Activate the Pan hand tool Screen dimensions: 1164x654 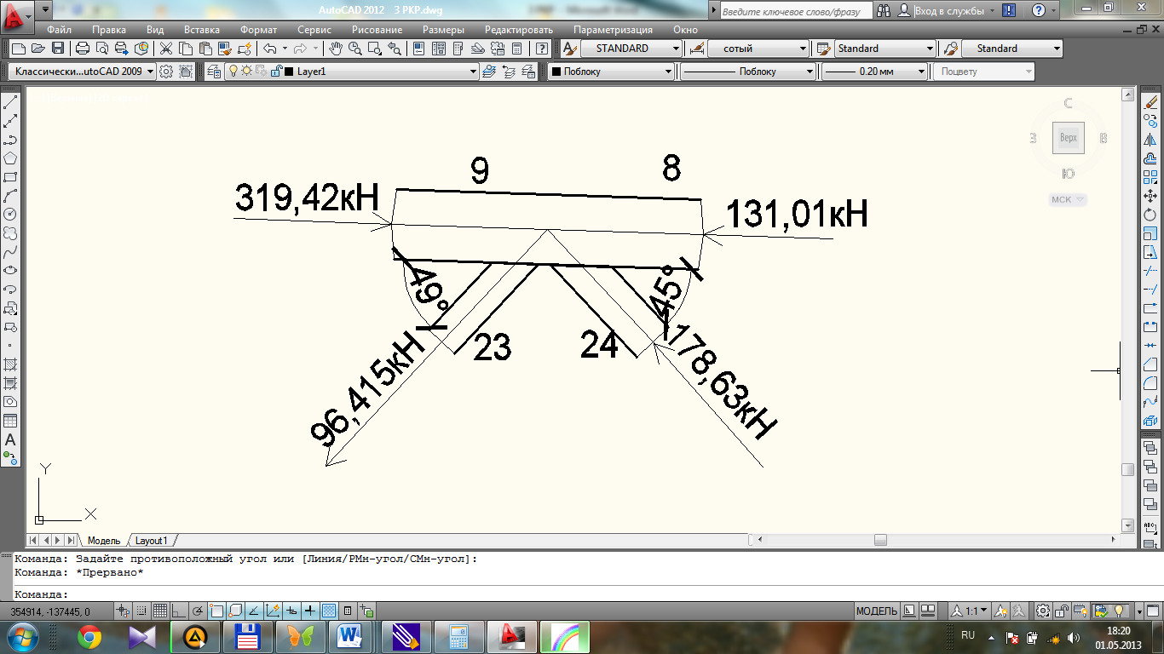(337, 49)
